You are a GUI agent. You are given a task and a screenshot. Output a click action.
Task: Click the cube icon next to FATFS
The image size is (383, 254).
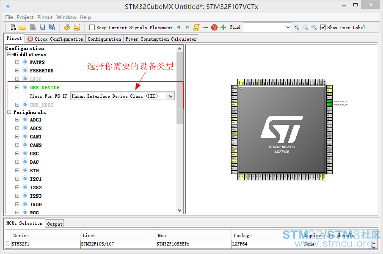pos(25,62)
